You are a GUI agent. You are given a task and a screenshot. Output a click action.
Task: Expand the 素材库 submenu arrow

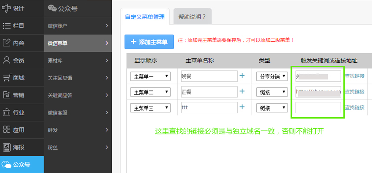point(107,61)
